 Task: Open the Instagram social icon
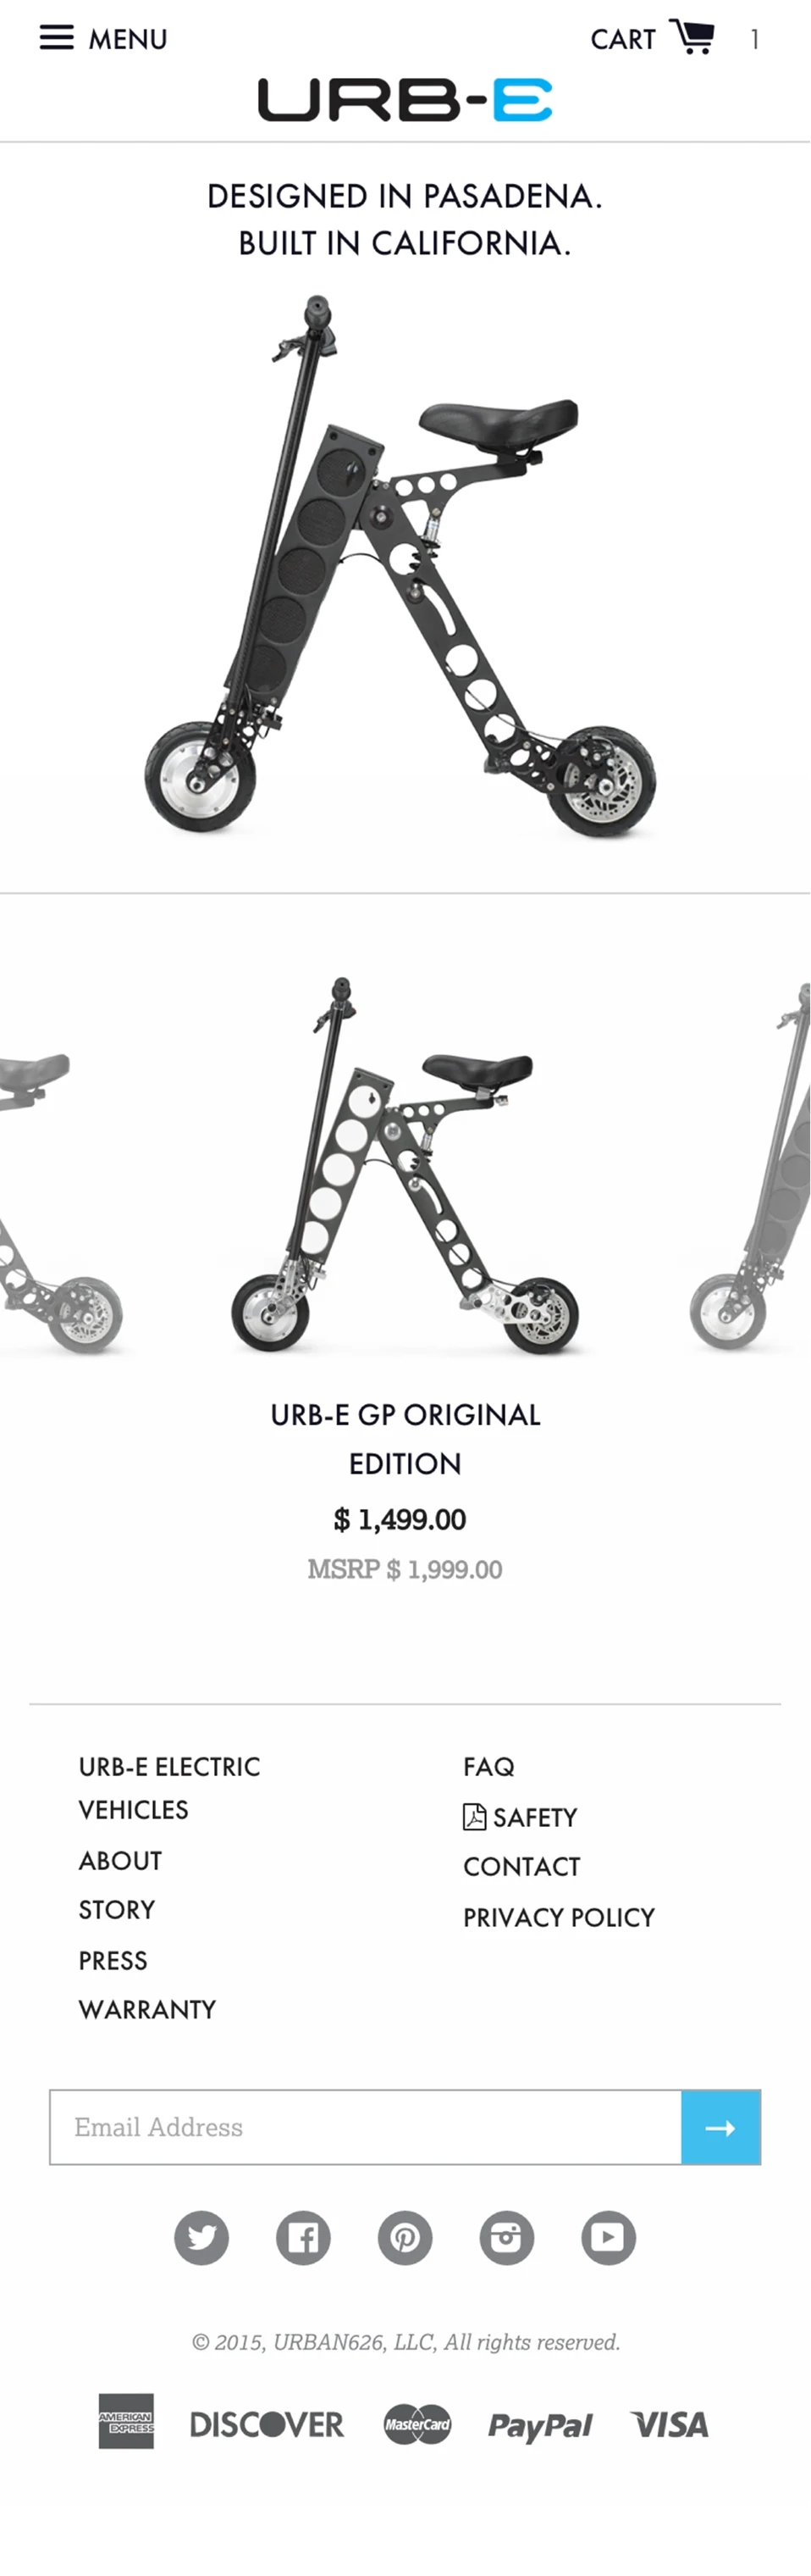click(507, 2237)
